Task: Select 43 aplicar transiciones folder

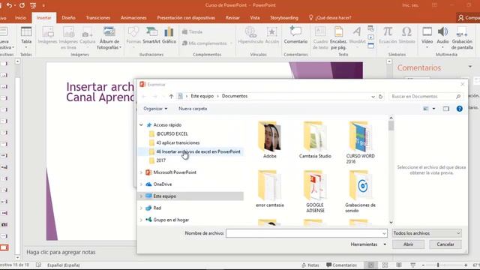Action: click(x=178, y=142)
